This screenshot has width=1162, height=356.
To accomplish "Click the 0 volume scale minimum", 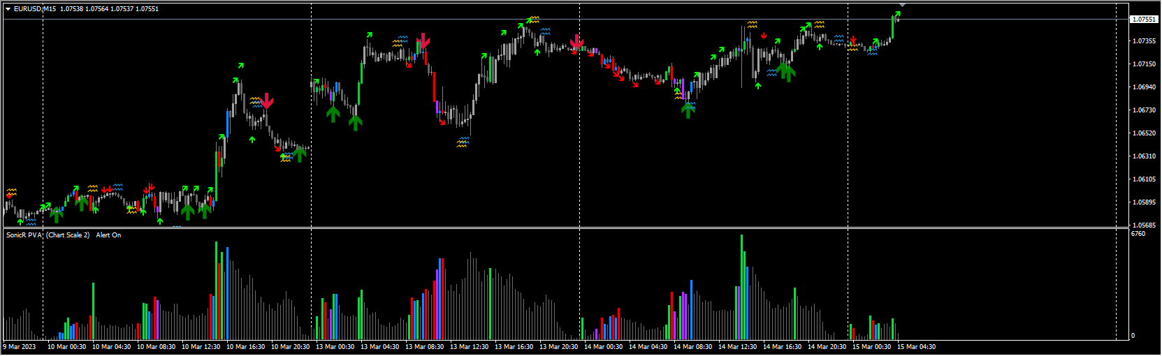I will coord(1133,336).
